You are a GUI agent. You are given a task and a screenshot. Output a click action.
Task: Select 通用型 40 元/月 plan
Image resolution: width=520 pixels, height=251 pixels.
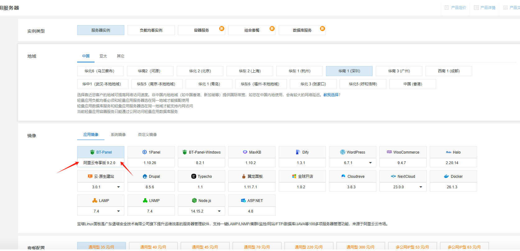pyautogui.click(x=153, y=247)
